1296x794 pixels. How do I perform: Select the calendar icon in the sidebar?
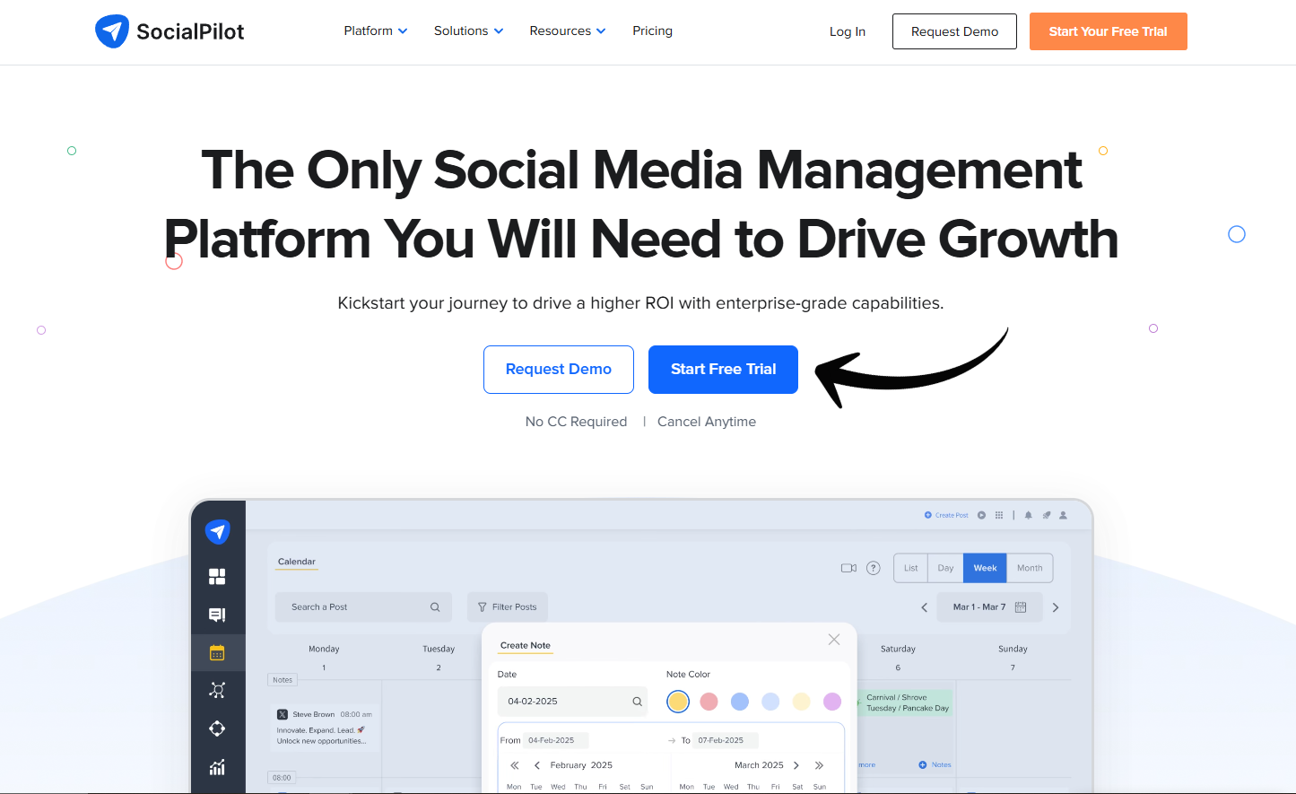coord(217,652)
